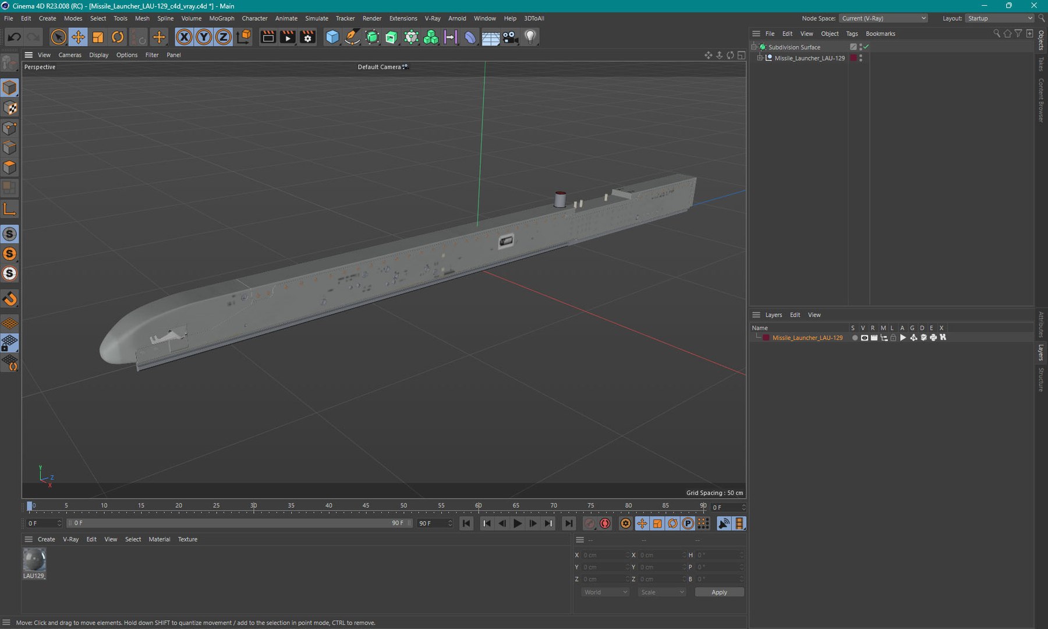Open the Subdivision Surface generator icon
The image size is (1048, 629).
(372, 37)
